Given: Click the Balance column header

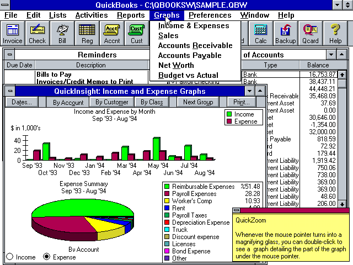Looking at the screenshot, I should coord(318,65).
